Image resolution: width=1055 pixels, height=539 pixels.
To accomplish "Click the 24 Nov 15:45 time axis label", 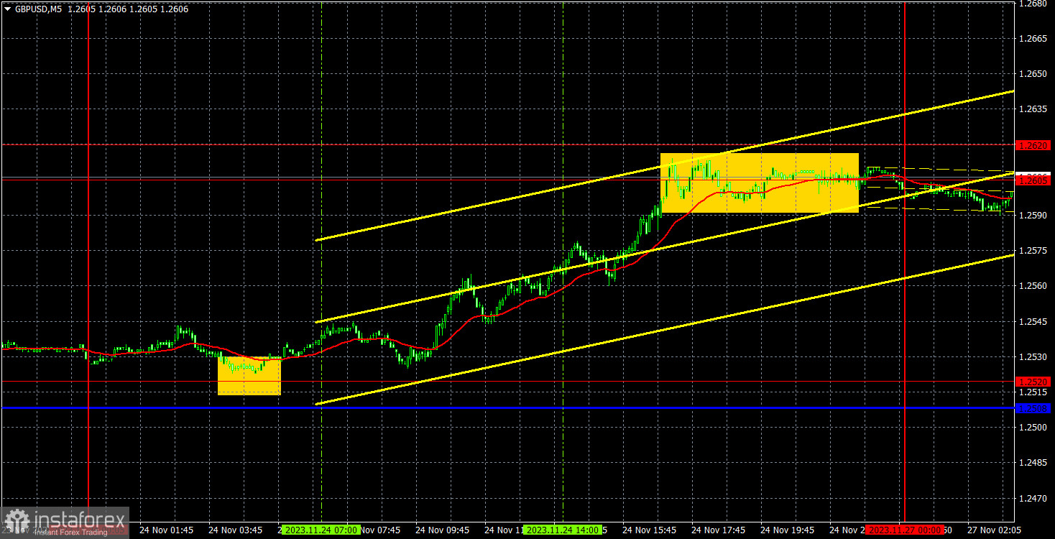I will [650, 530].
